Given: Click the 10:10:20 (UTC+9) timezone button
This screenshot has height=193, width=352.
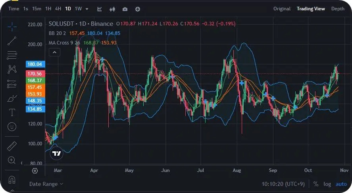Looking at the screenshot, I should (x=283, y=184).
